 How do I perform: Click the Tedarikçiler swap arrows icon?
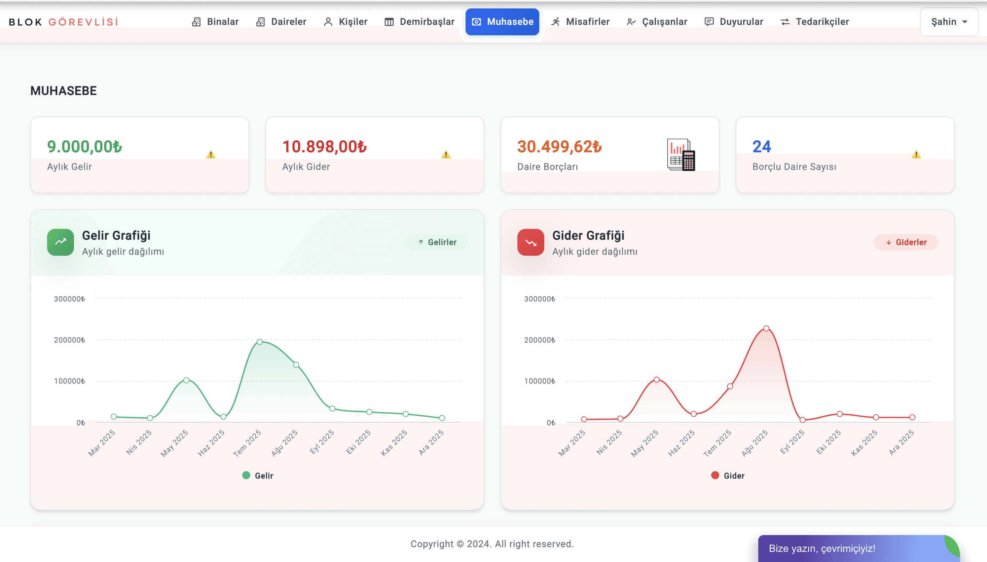(785, 22)
